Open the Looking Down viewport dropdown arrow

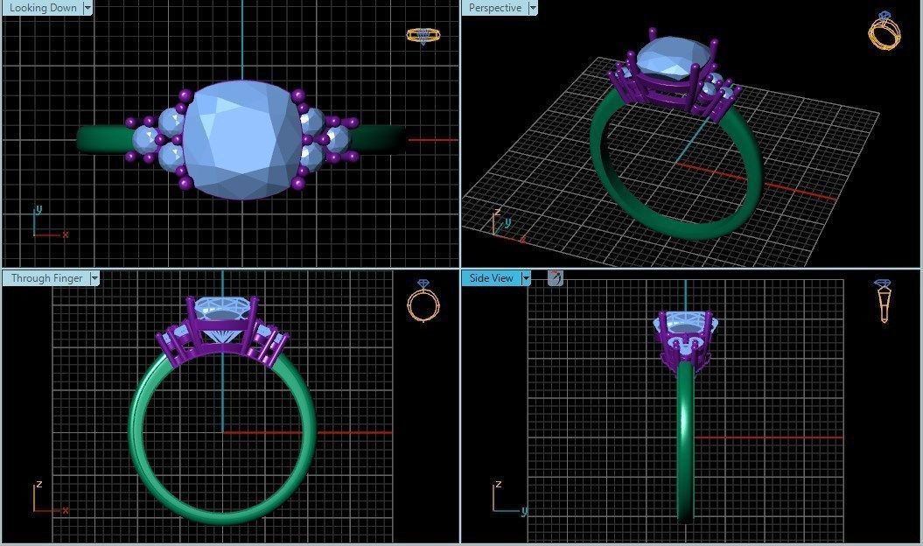pos(87,8)
